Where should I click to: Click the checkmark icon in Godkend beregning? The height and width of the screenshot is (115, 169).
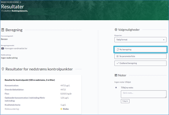pyautogui.click(x=118, y=63)
